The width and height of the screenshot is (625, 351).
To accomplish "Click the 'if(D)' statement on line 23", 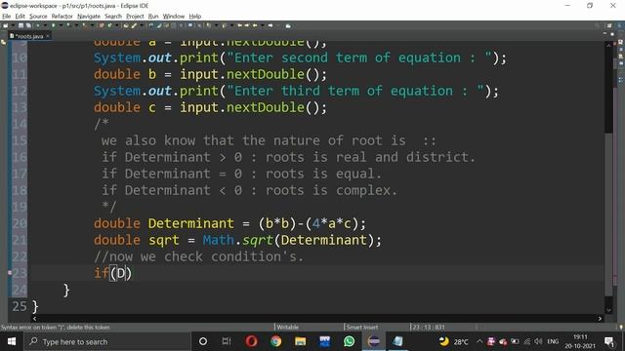I will tap(112, 273).
